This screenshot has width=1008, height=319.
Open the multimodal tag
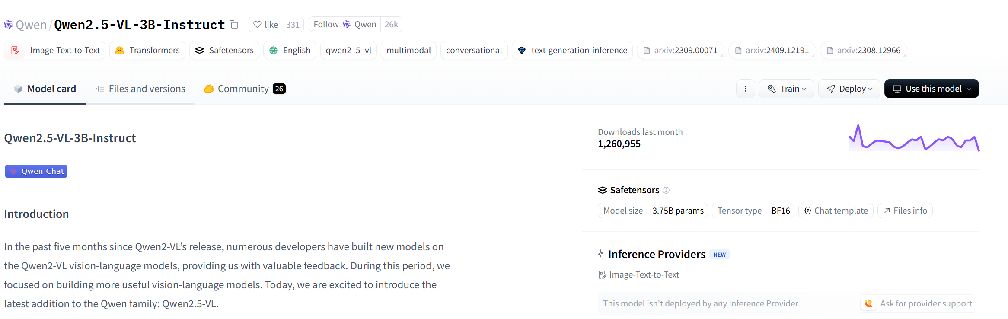point(408,50)
